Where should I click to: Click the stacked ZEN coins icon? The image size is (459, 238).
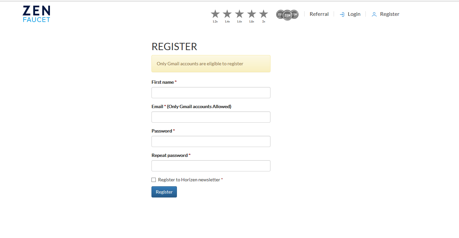[x=287, y=15]
